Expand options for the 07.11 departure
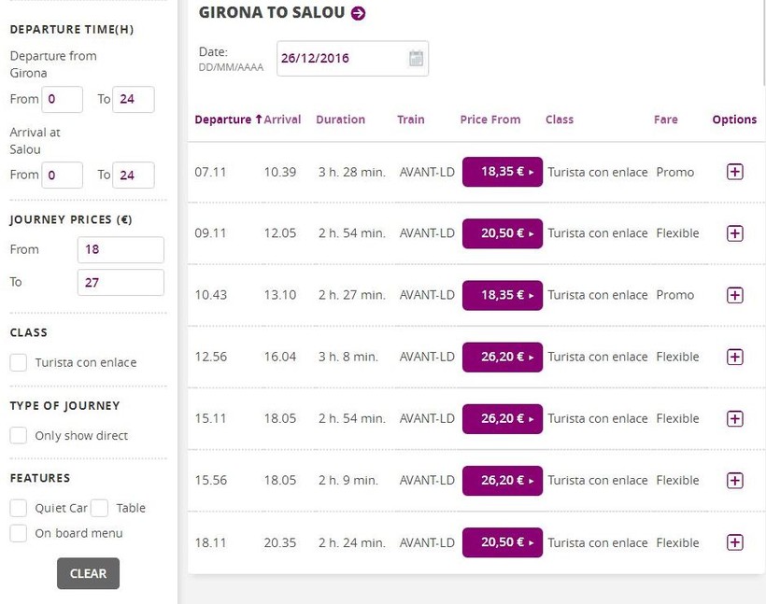The image size is (766, 604). tap(734, 172)
